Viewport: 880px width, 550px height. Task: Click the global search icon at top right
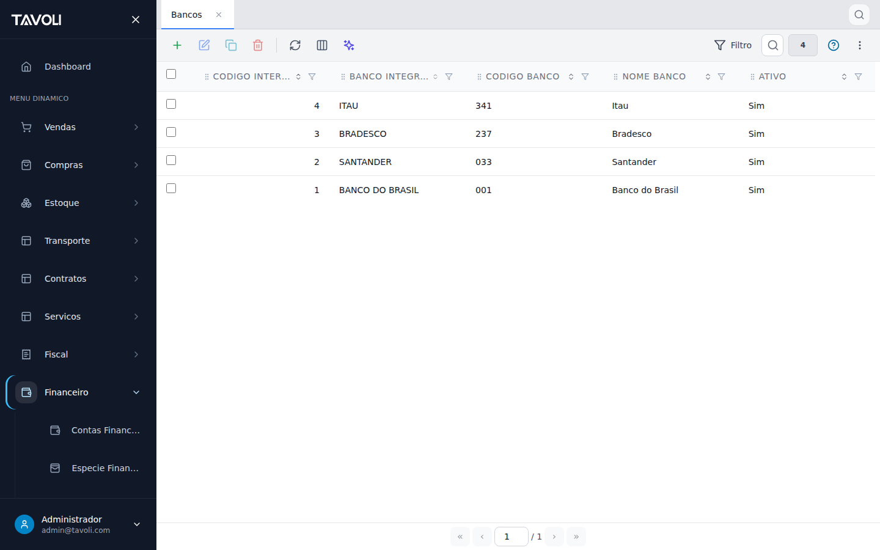tap(859, 15)
